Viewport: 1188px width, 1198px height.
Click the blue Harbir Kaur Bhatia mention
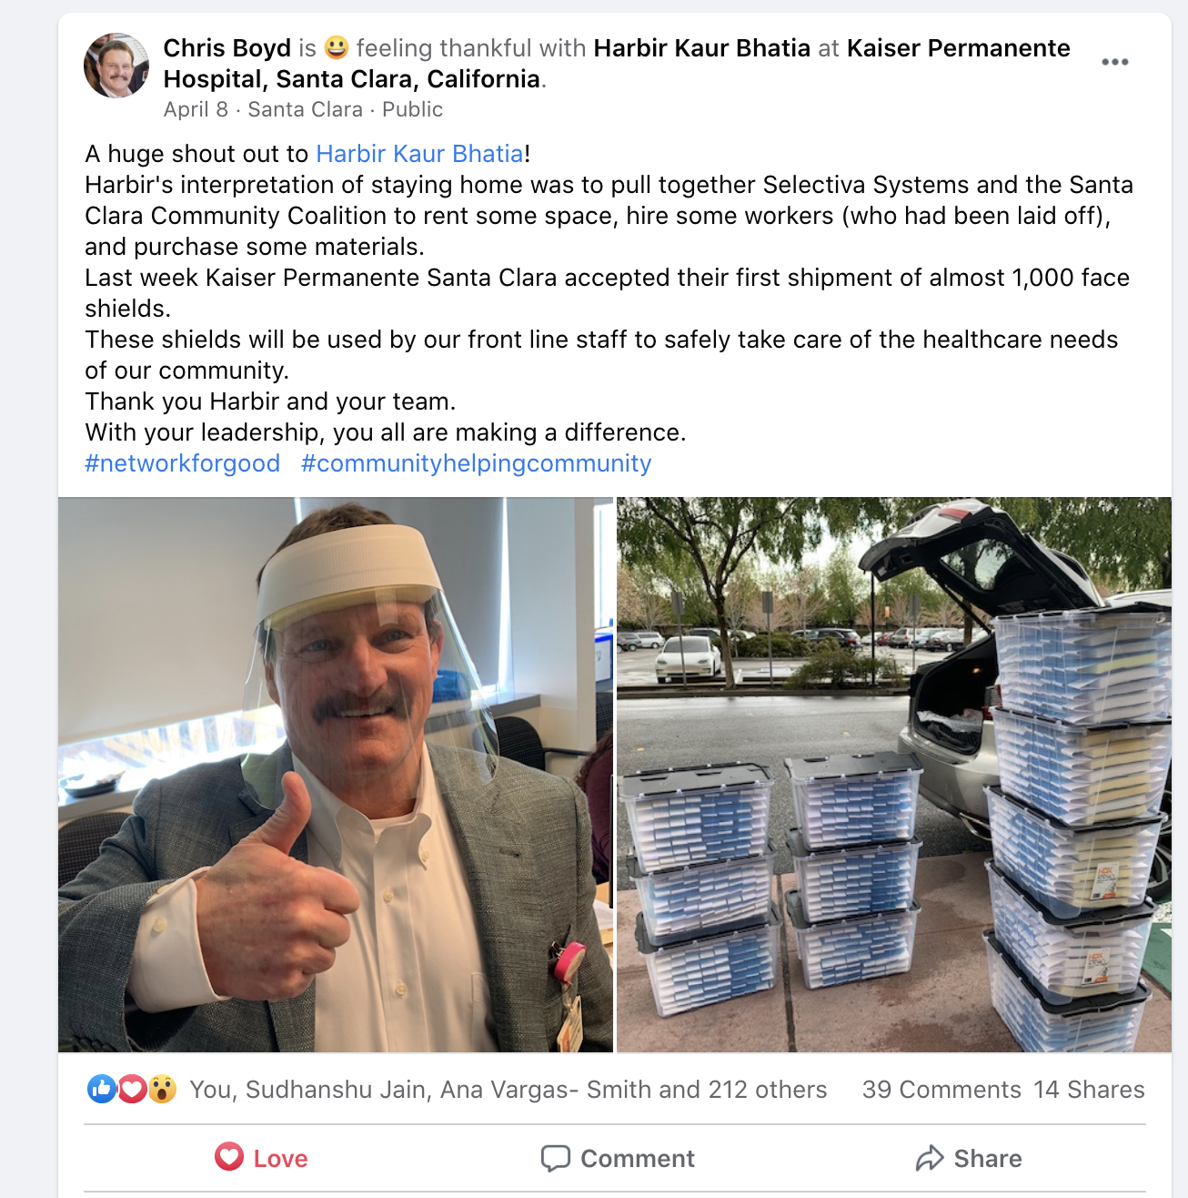(x=419, y=154)
